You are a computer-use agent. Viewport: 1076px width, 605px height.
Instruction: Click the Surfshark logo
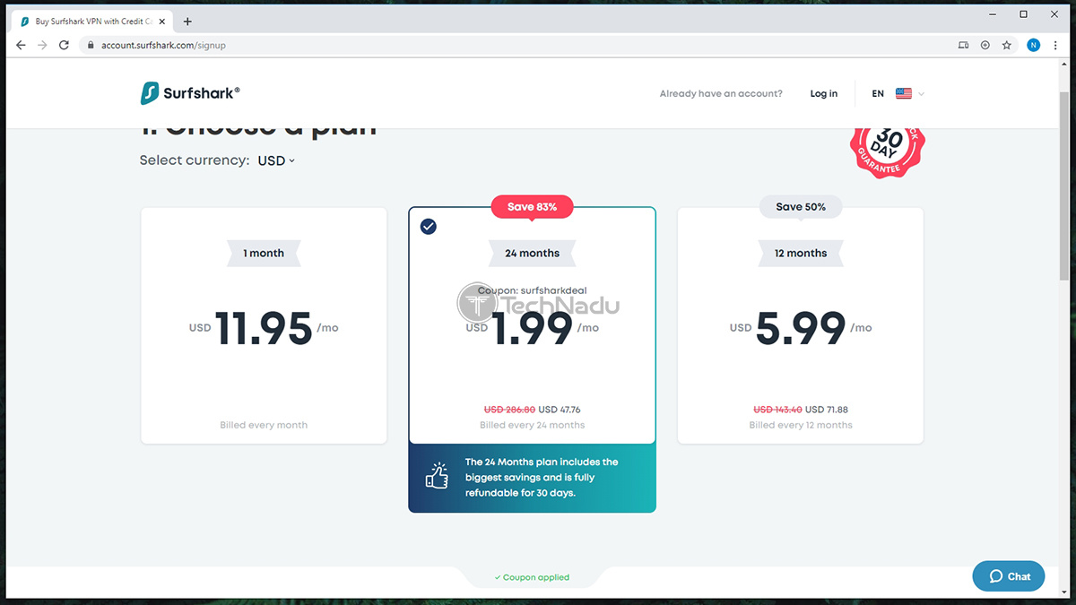point(190,93)
